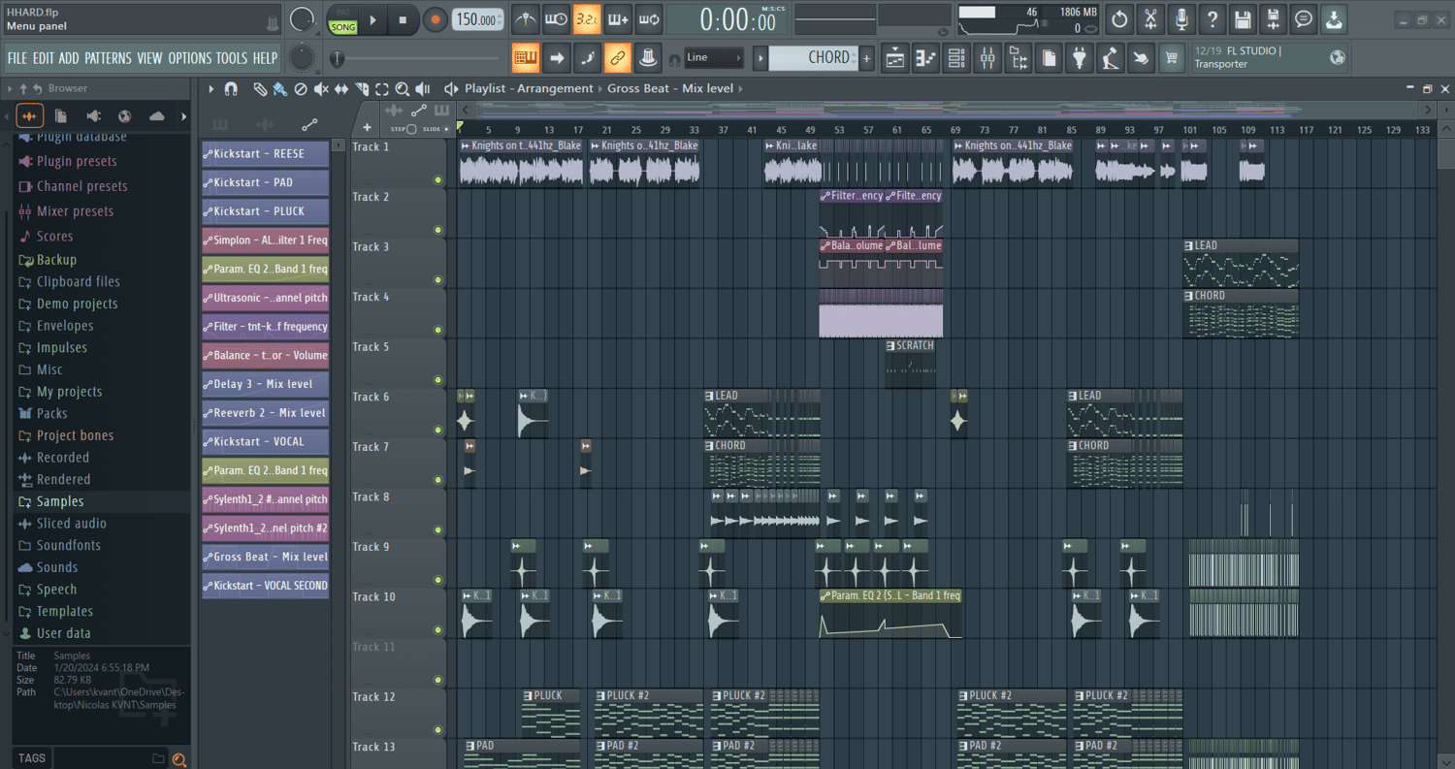1455x769 pixels.
Task: Toggle typing keyboard to piano
Action: pos(526,58)
